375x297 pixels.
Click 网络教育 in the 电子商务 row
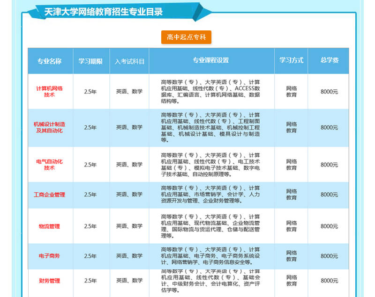[291, 256]
